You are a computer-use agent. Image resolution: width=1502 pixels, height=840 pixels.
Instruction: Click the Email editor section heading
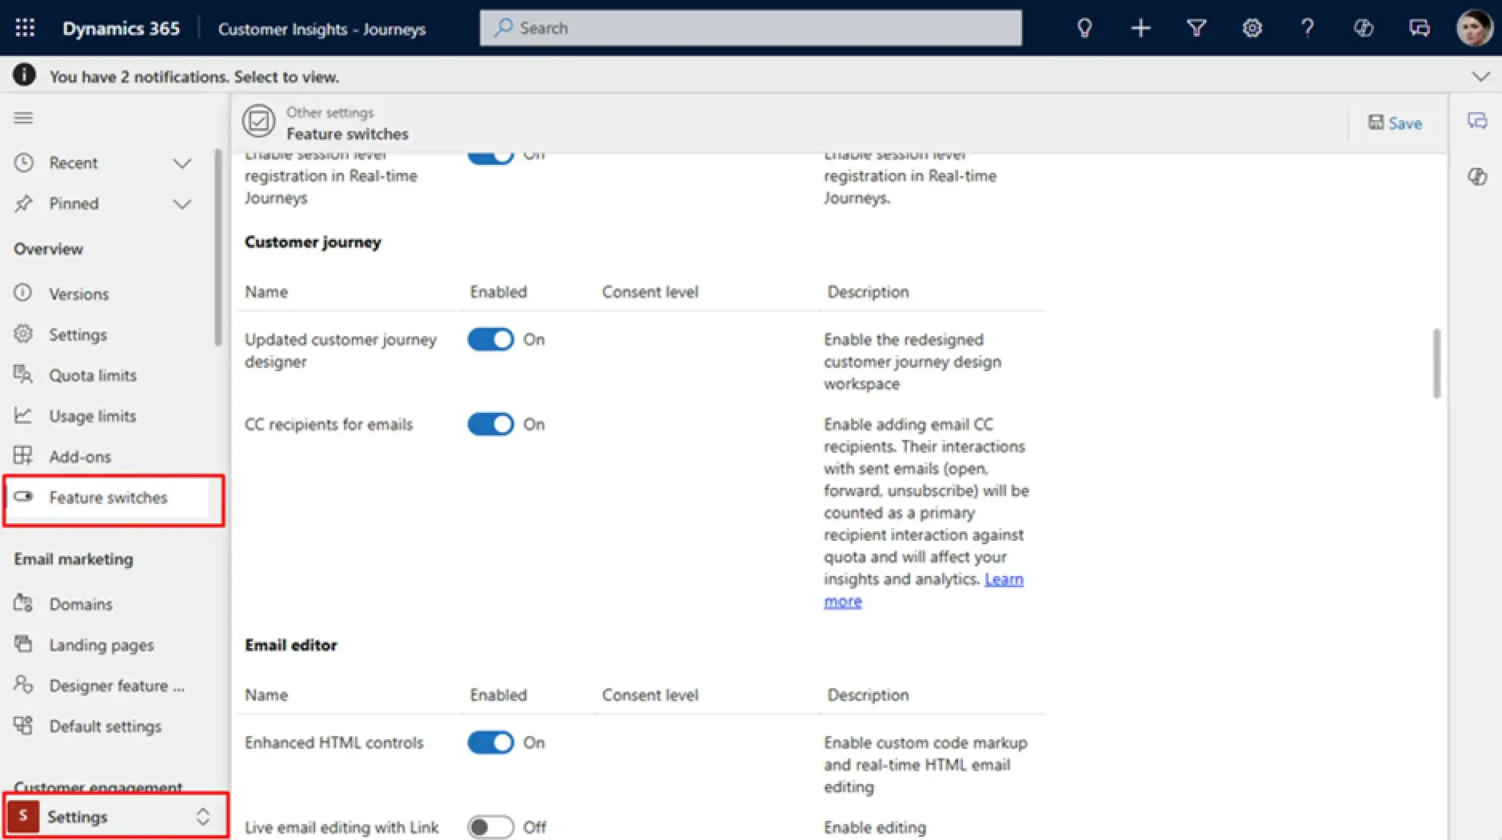(x=290, y=645)
